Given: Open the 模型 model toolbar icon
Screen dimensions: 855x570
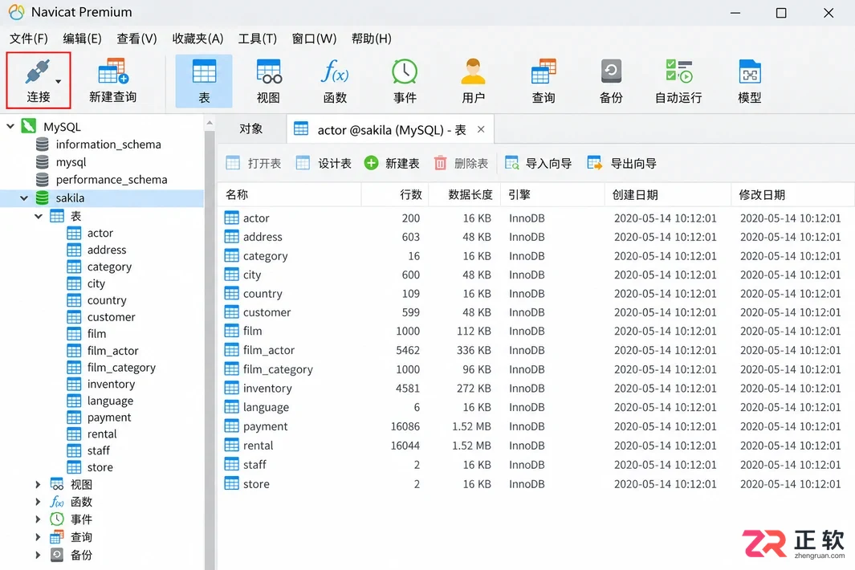Looking at the screenshot, I should (x=750, y=81).
